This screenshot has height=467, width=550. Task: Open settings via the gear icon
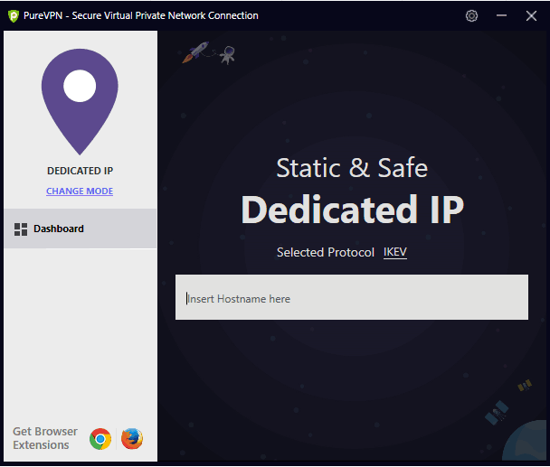pos(471,15)
